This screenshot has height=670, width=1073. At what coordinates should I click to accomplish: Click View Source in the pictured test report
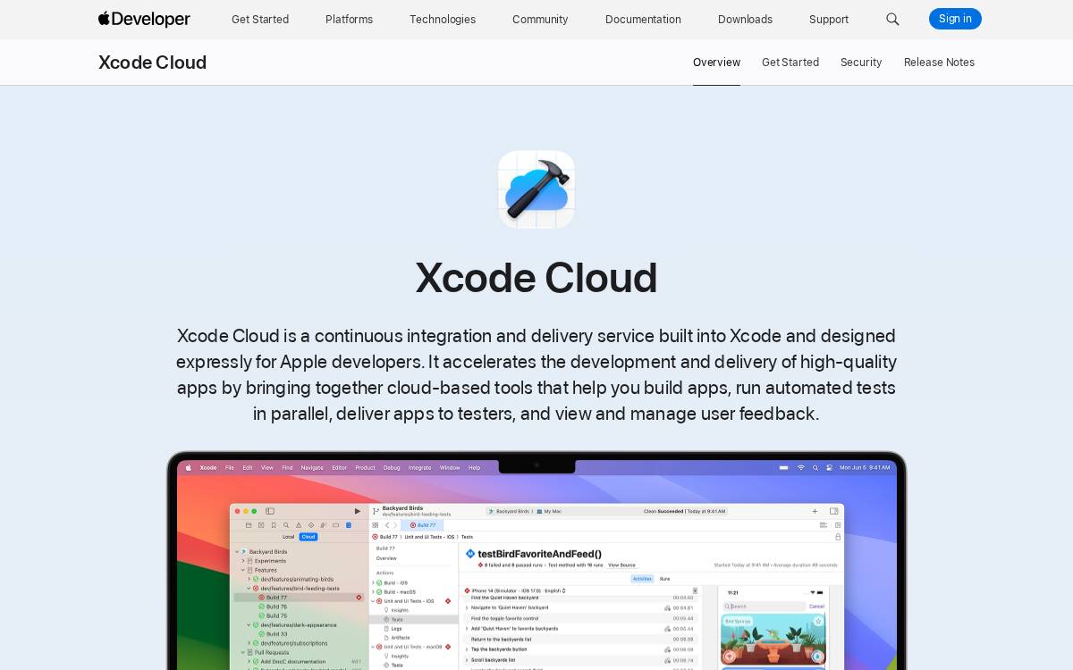(621, 565)
